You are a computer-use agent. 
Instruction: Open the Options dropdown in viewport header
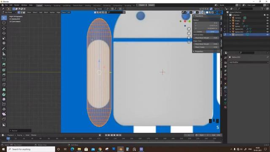pos(218,9)
